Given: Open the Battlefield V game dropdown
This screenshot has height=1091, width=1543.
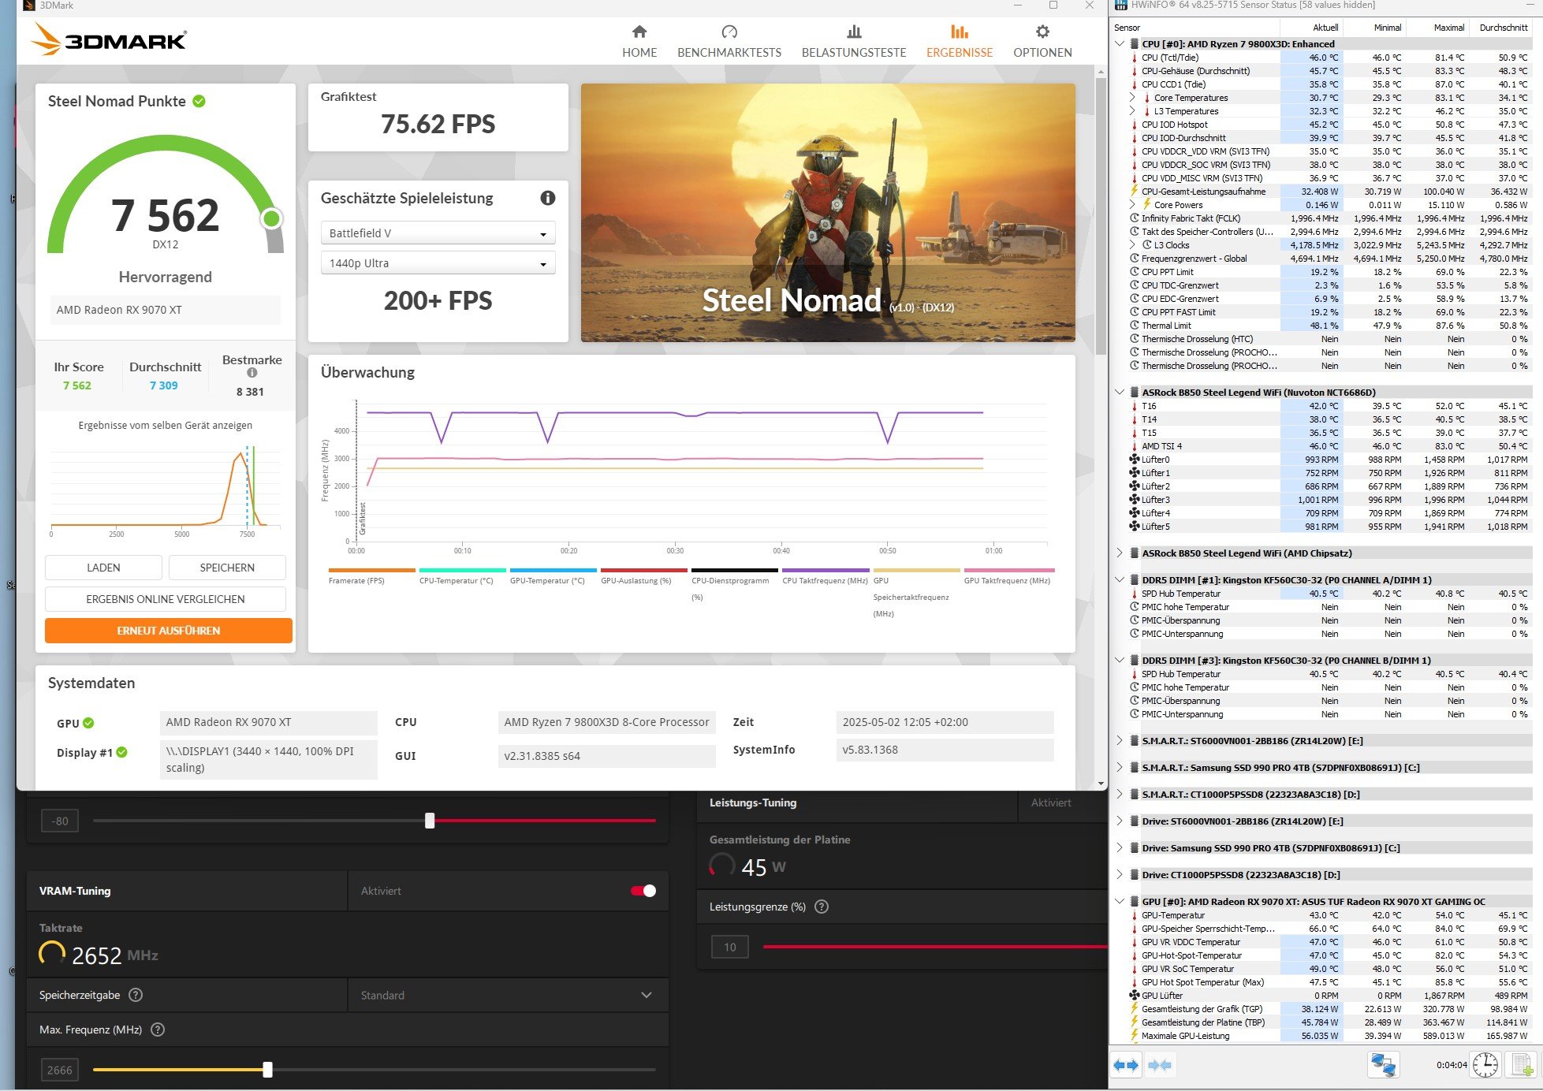Looking at the screenshot, I should point(438,233).
